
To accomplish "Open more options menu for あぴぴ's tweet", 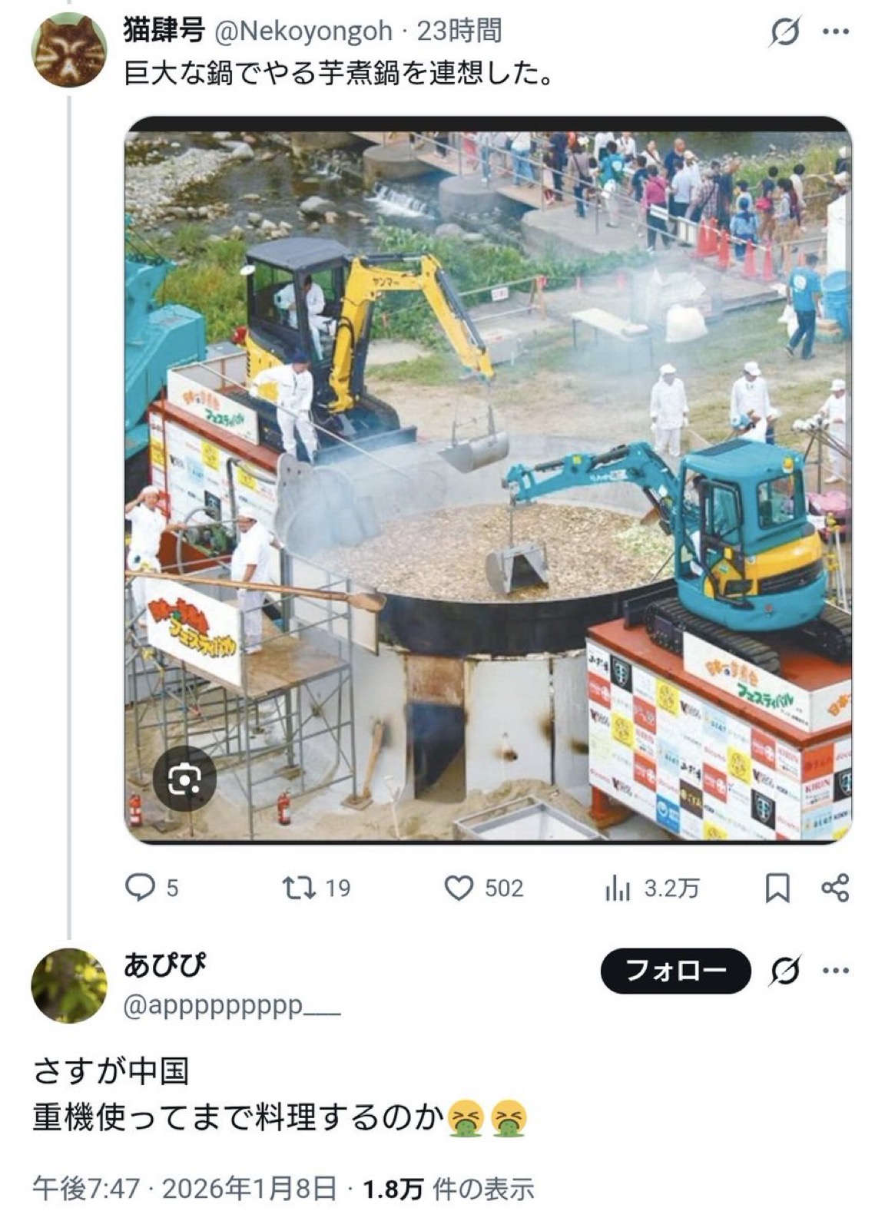I will [x=836, y=971].
